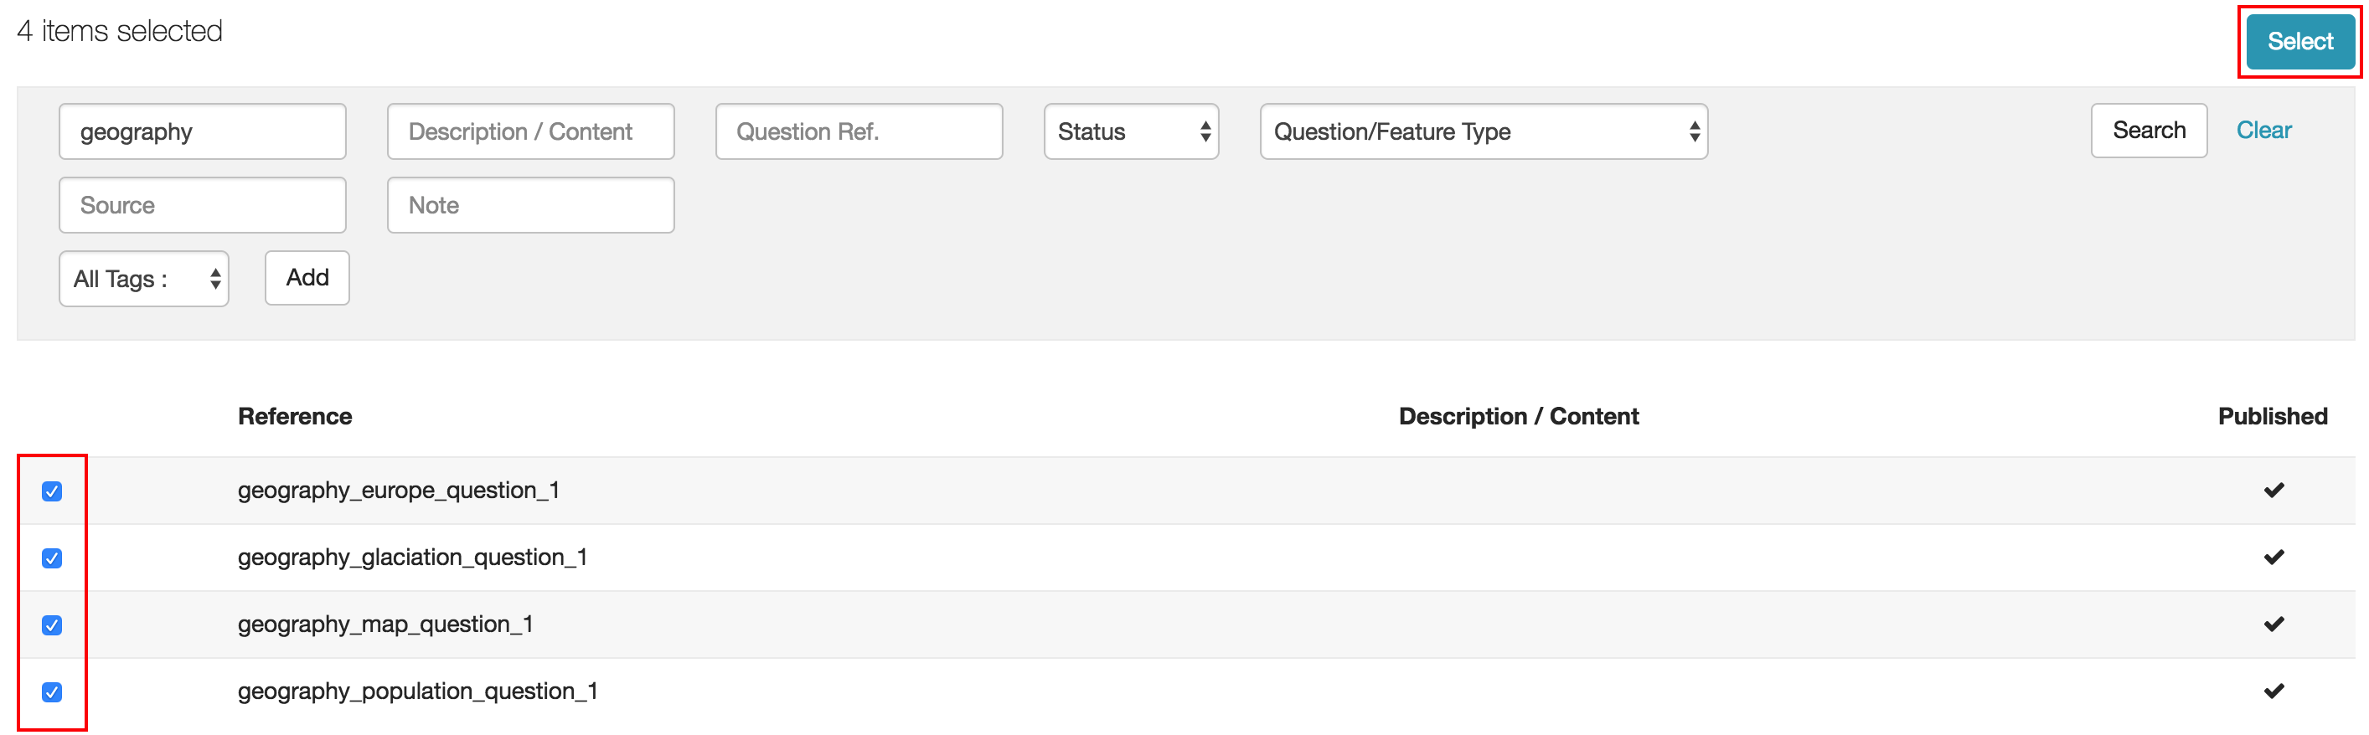Click the geography_map_question_1 reference text
Viewport: 2369px width, 735px height.
click(385, 624)
